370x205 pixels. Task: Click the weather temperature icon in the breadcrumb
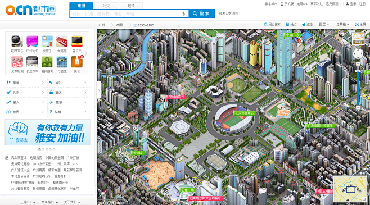tap(135, 25)
